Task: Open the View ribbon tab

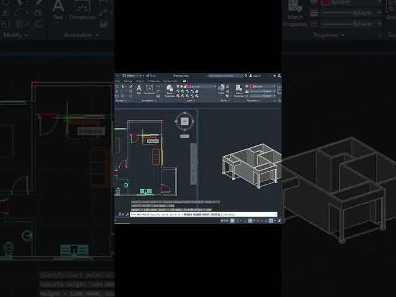Action: 117,81
